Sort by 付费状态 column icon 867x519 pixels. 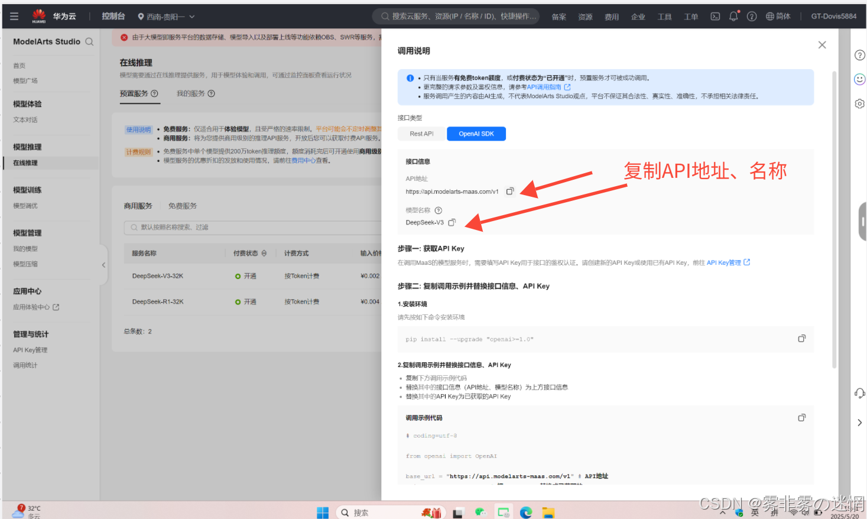[x=264, y=253]
